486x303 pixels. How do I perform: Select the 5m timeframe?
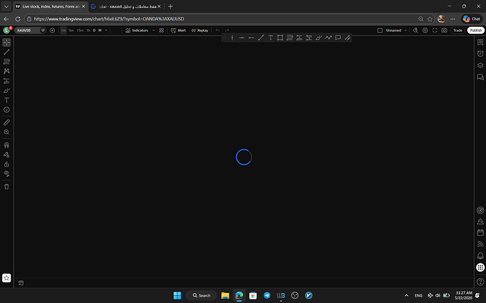tap(71, 30)
